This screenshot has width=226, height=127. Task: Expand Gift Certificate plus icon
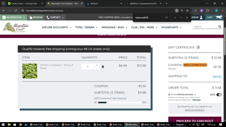click(x=198, y=47)
